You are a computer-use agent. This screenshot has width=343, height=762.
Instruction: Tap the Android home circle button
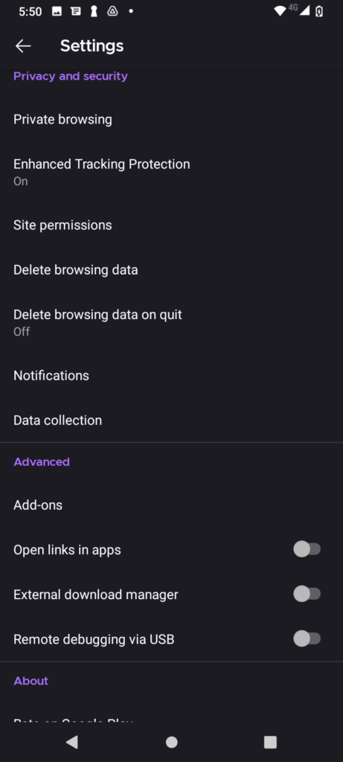pyautogui.click(x=171, y=742)
